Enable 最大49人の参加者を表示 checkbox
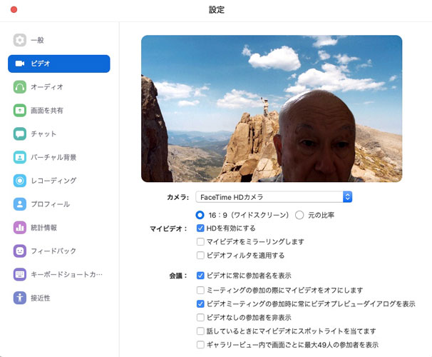Viewport: 432px width, 357px height. (x=200, y=345)
